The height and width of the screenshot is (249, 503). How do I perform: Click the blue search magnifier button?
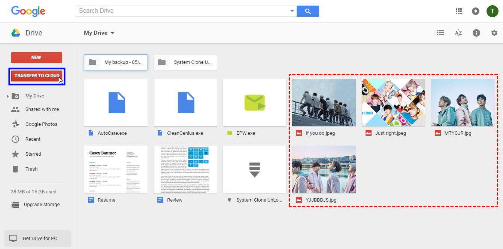[x=308, y=11]
